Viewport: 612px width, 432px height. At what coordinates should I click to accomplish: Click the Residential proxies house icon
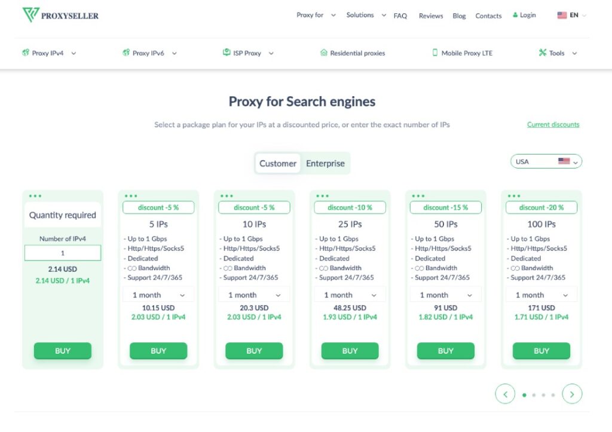(323, 53)
